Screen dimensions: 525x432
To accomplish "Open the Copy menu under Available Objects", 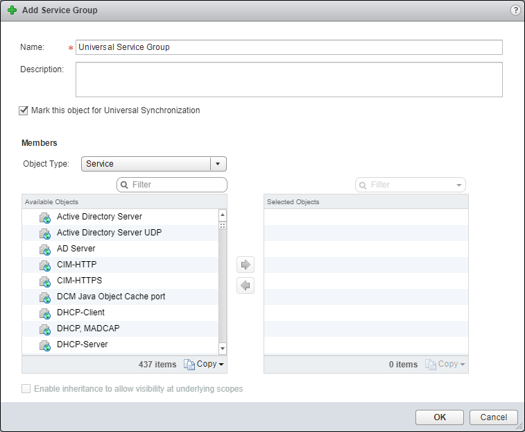I will click(204, 365).
